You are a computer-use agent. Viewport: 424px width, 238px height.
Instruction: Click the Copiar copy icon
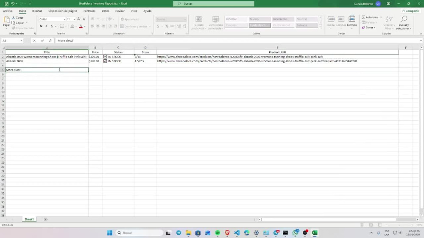tap(14, 23)
